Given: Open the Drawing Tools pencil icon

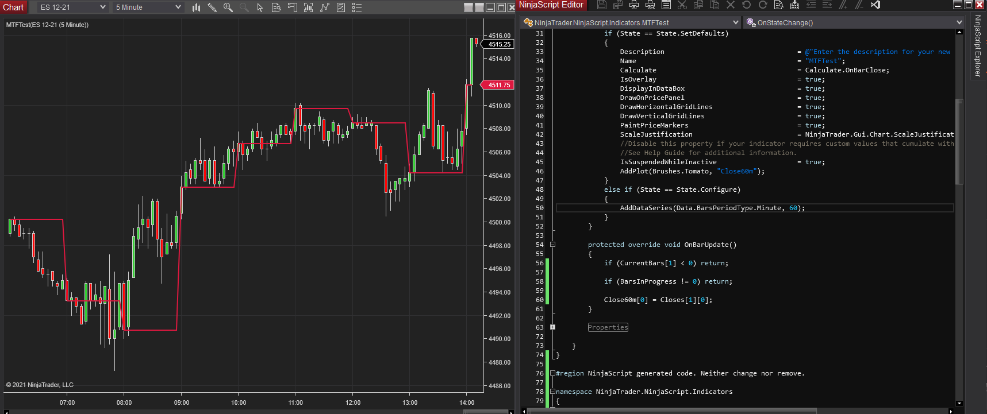Looking at the screenshot, I should point(212,7).
